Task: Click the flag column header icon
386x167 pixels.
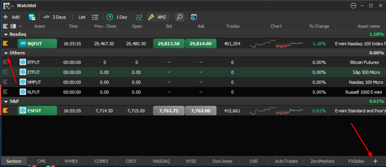Action: point(5,26)
